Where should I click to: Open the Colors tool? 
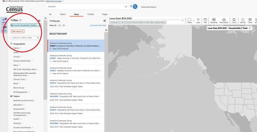point(234,21)
